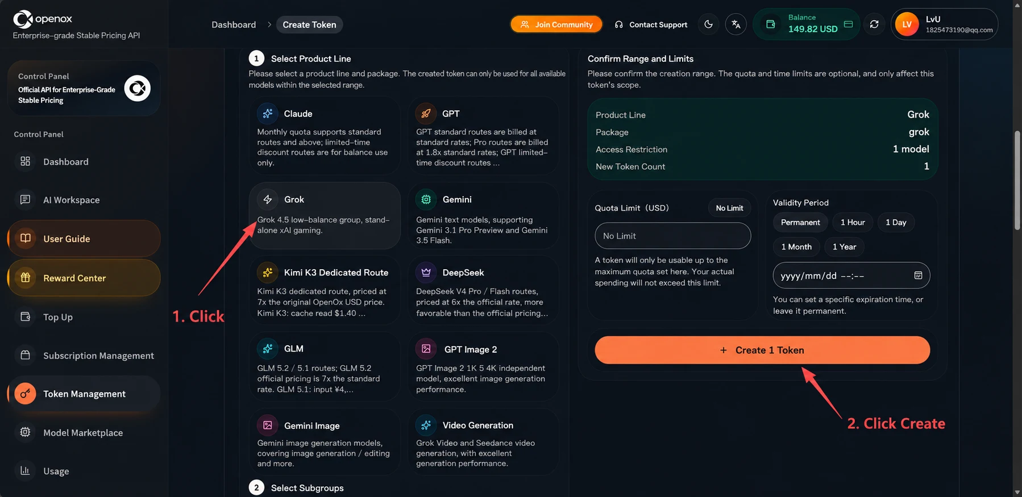This screenshot has height=497, width=1022.
Task: Click the LV user avatar
Action: [907, 24]
